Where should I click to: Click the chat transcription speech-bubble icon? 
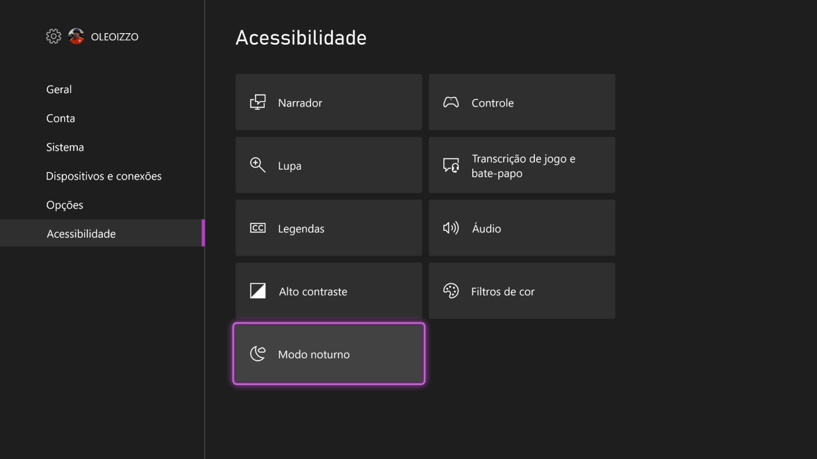click(451, 165)
